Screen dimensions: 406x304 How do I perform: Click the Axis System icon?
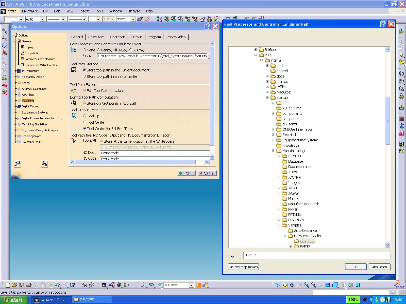144,285
